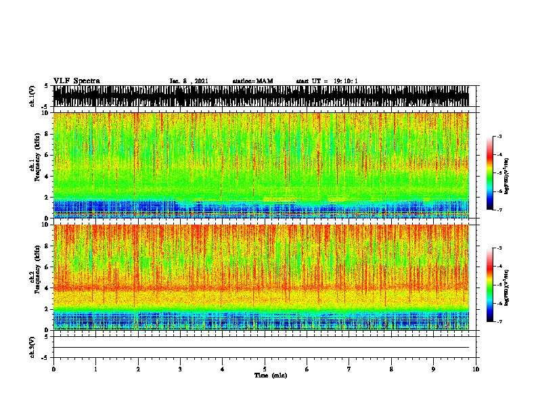Click the "VLF Spectra" title text

(76, 81)
